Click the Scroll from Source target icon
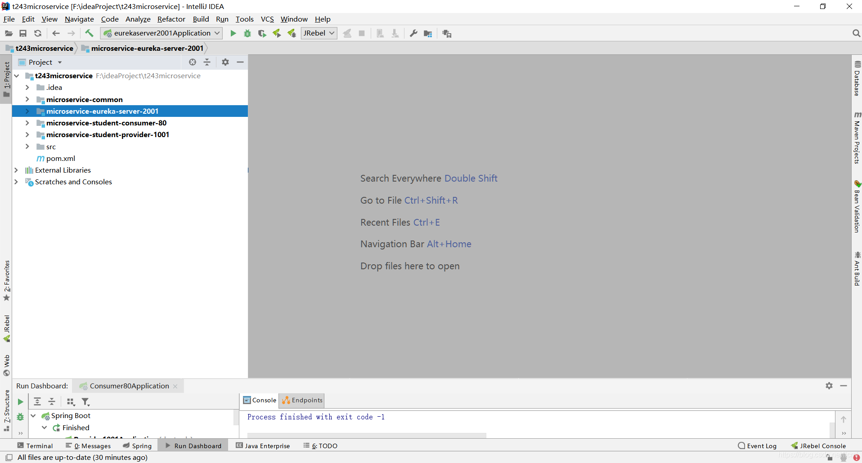862x463 pixels. [193, 62]
